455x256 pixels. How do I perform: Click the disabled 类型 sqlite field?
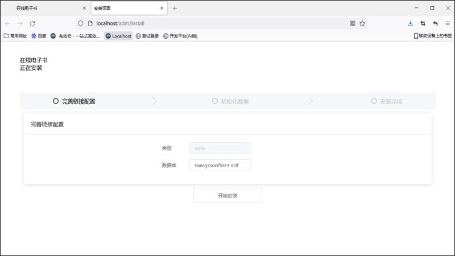tap(220, 148)
